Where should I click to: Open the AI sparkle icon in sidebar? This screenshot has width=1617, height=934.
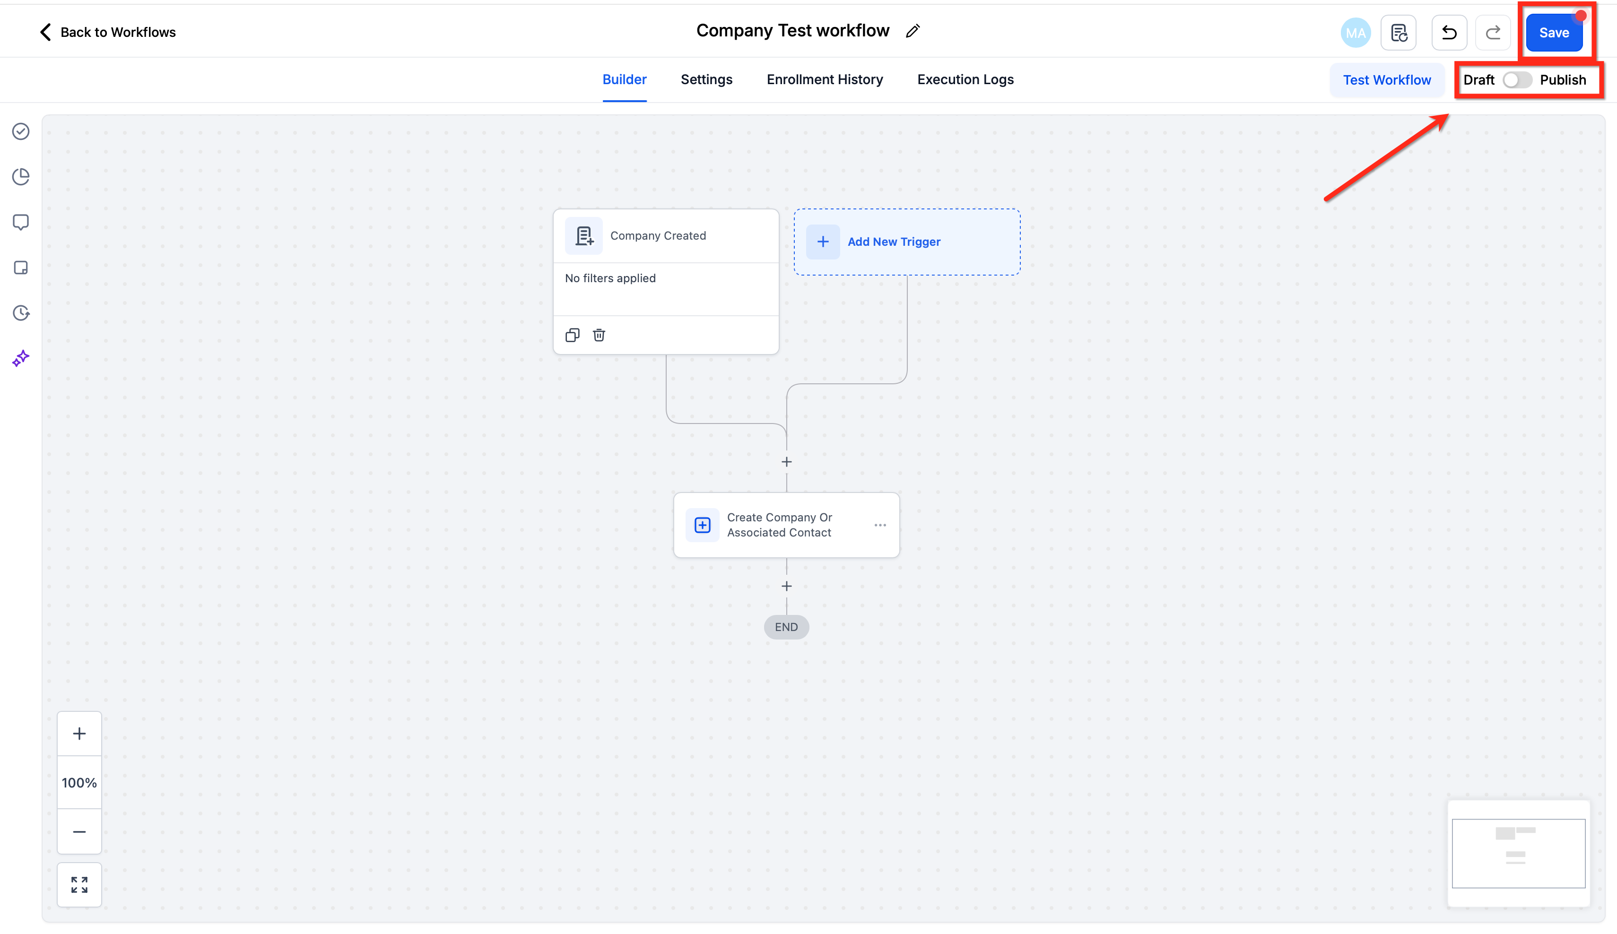coord(20,358)
